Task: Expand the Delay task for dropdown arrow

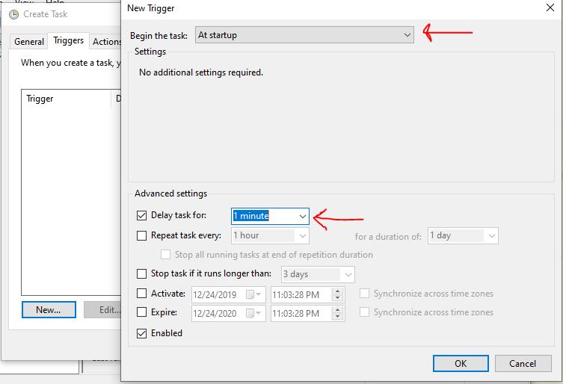Action: tap(302, 216)
